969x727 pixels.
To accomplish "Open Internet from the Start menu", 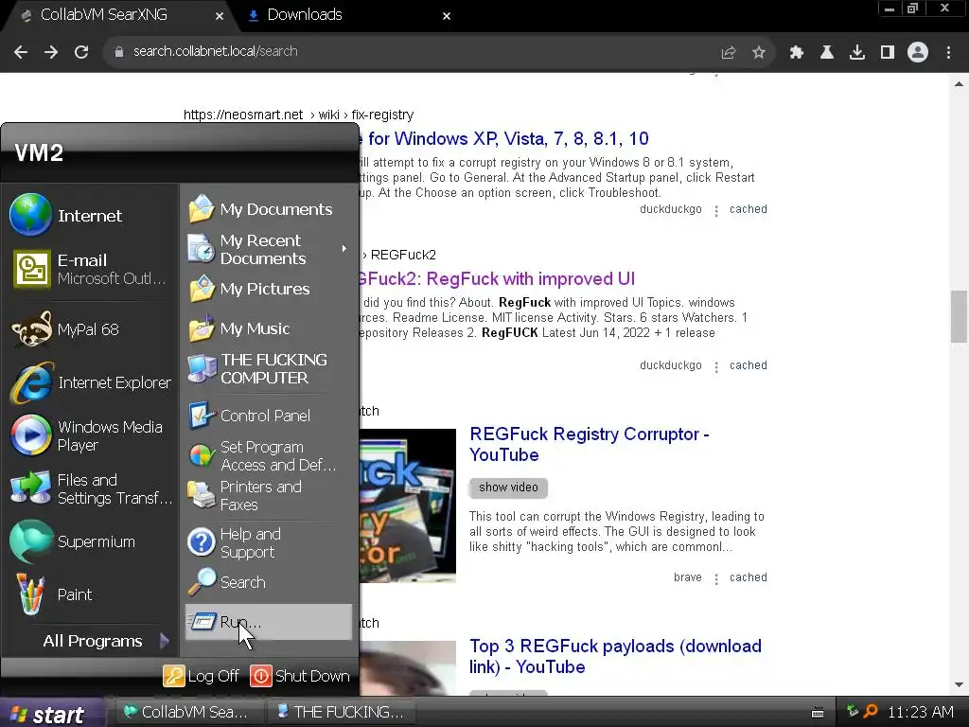I will click(90, 215).
